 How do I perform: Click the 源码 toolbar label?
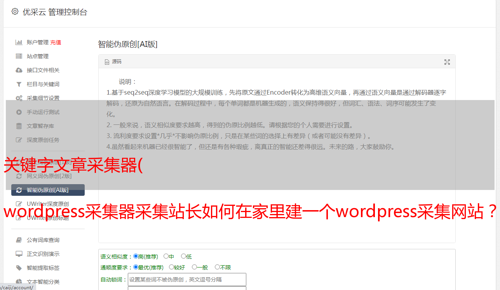tap(117, 62)
